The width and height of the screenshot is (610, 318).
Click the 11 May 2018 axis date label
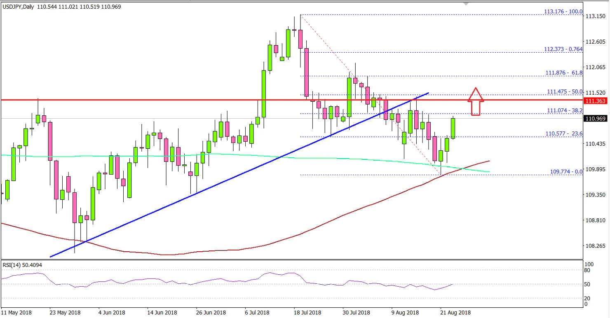[16, 312]
